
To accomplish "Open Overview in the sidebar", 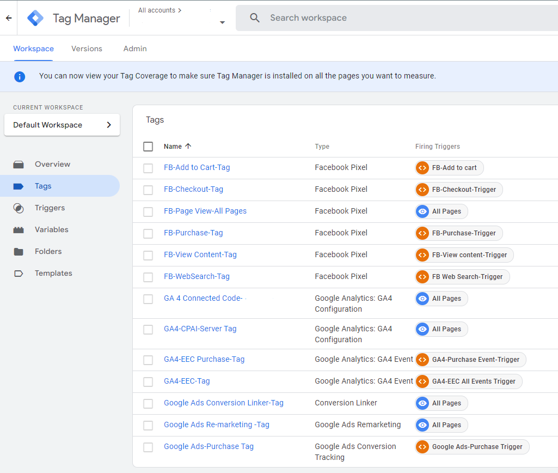I will [x=60, y=165].
